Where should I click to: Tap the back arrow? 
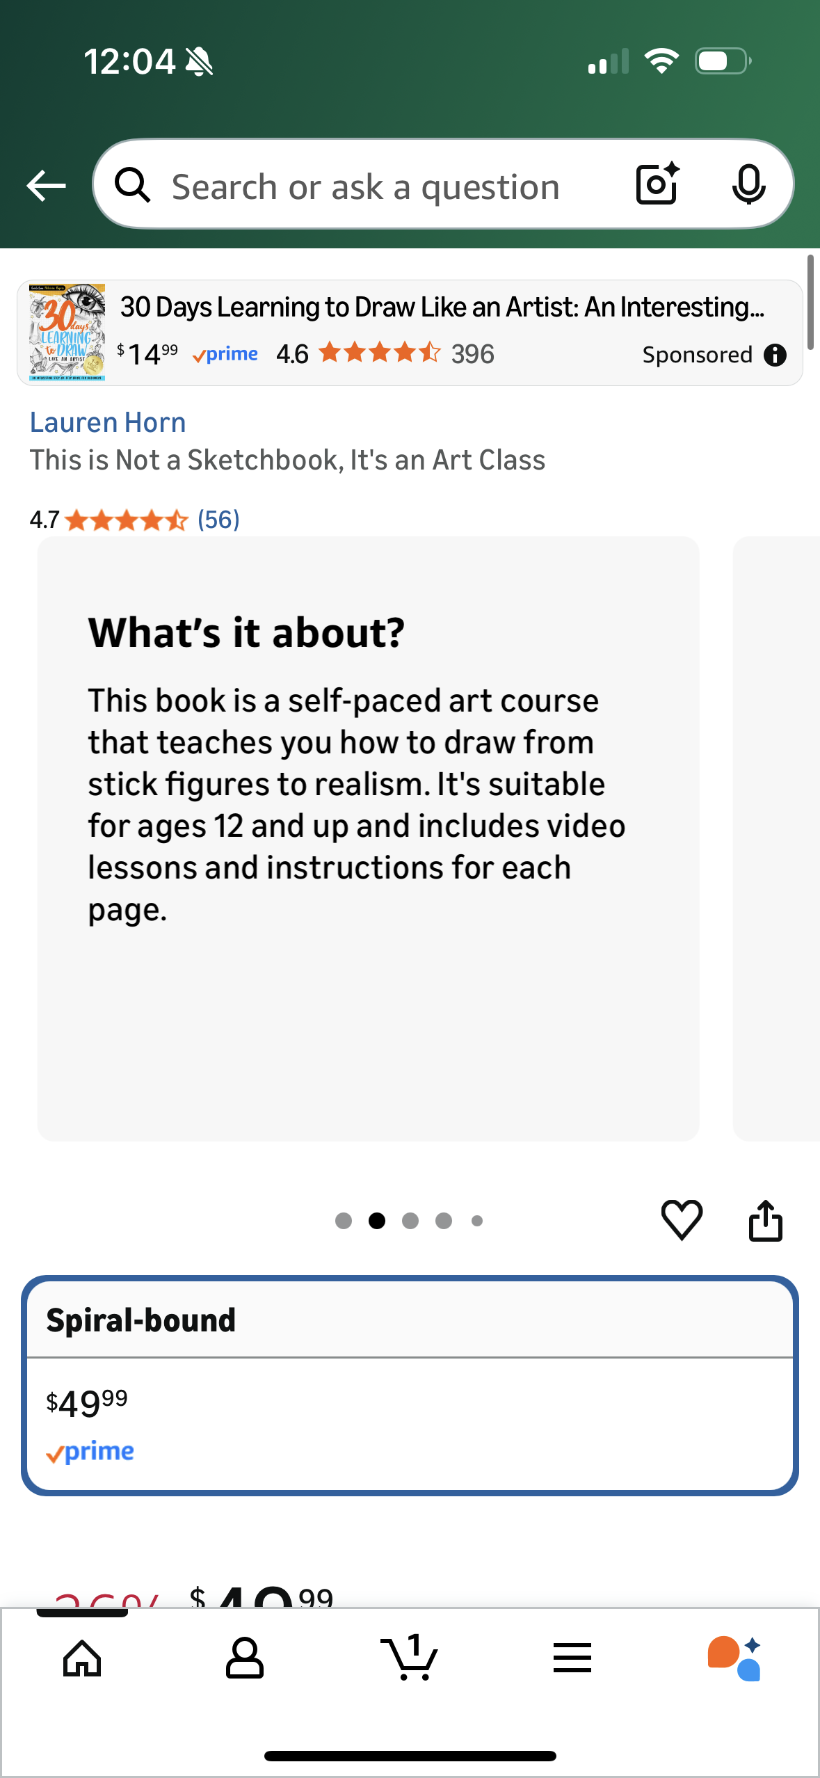46,186
